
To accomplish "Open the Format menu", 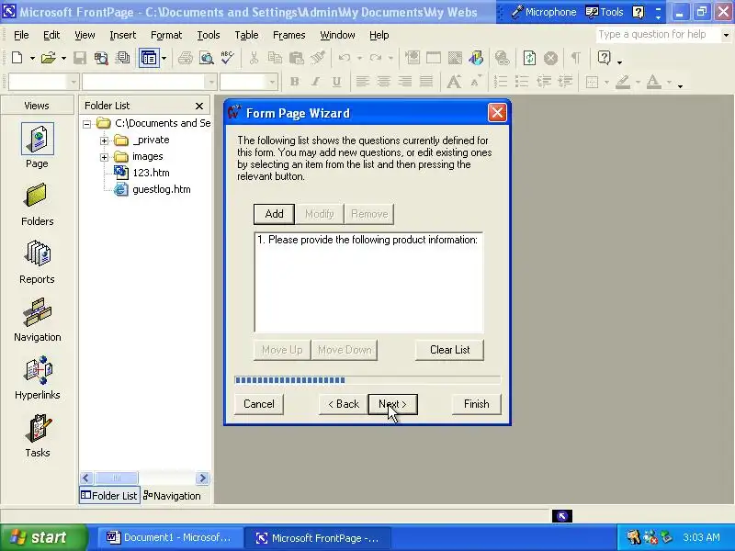I will point(166,35).
